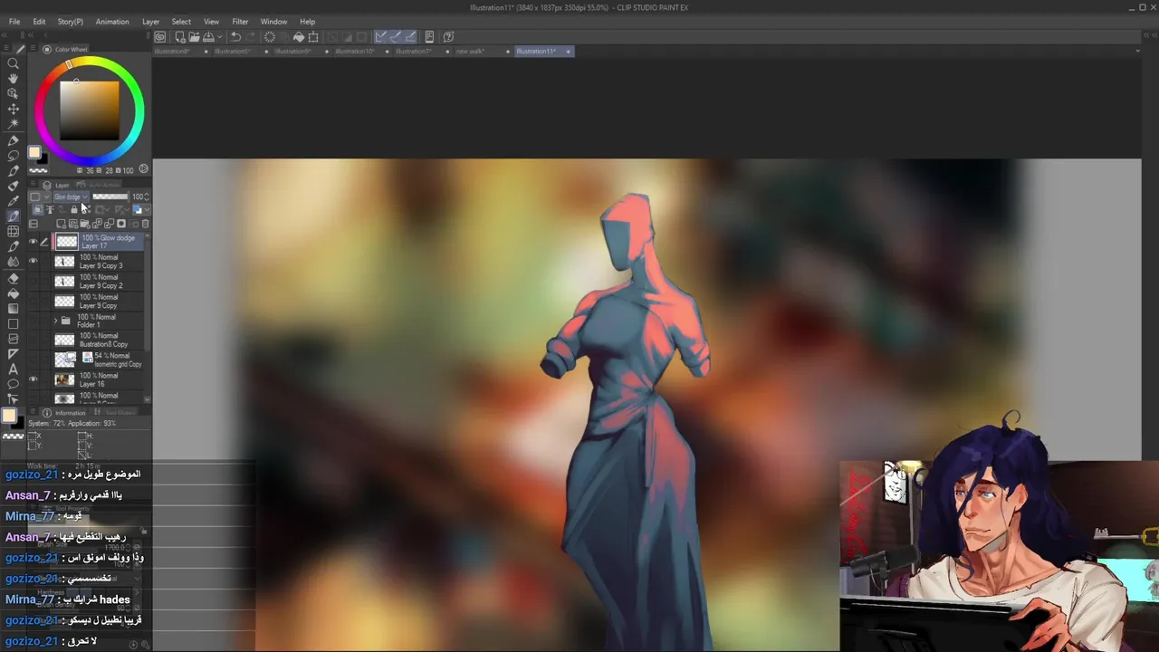Select the transparent color swatch under color wheel
Viewport: 1159px width, 652px height.
point(38,169)
